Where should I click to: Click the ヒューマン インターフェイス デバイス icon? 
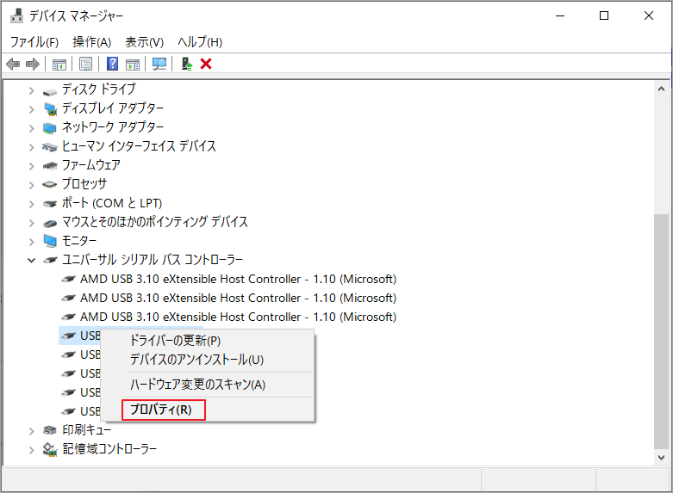tap(50, 147)
